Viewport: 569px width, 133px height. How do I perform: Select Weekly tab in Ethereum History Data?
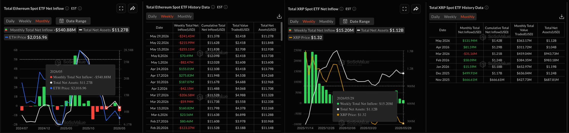click(167, 16)
